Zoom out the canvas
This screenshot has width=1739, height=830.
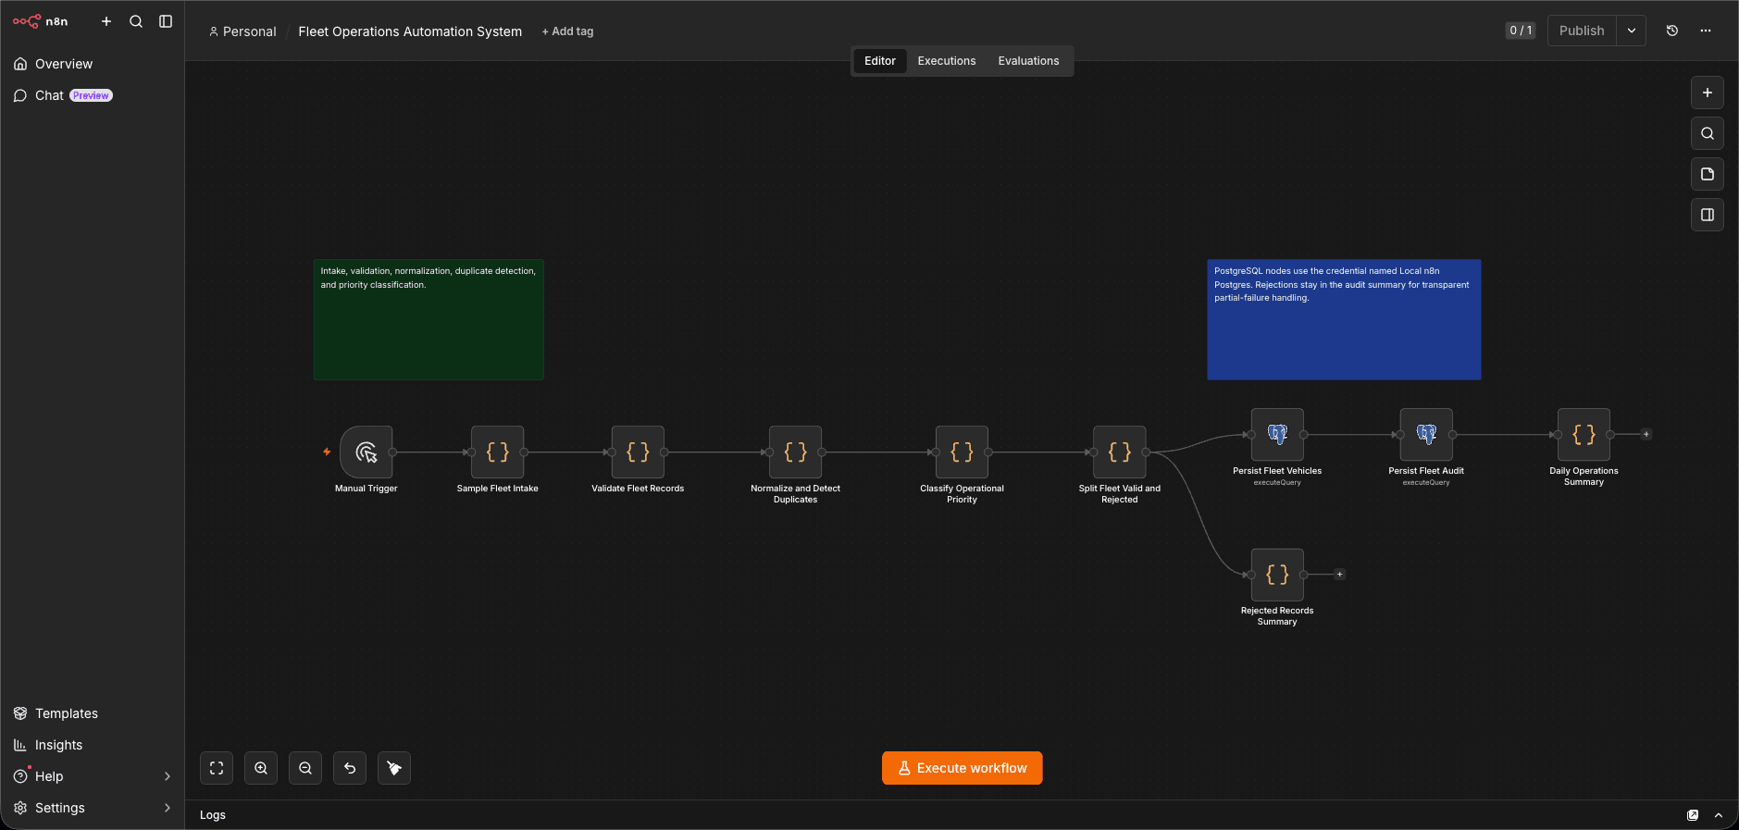point(305,768)
